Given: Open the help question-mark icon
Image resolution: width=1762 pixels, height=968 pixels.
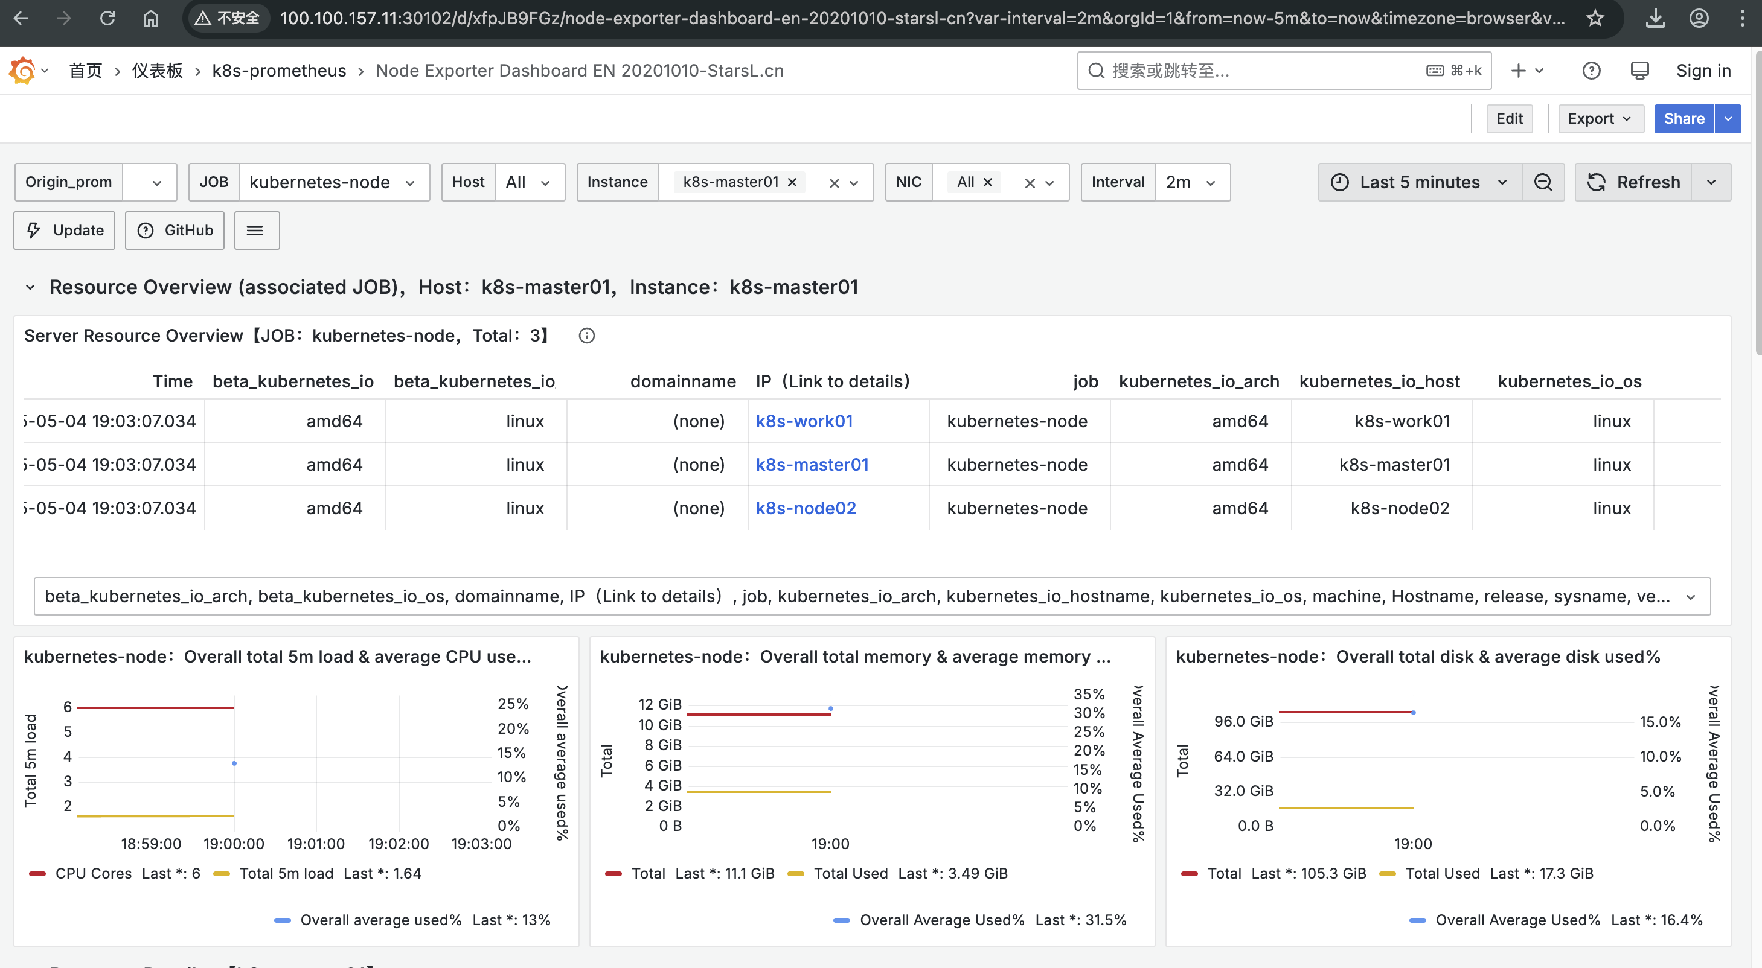Looking at the screenshot, I should click(x=1592, y=71).
